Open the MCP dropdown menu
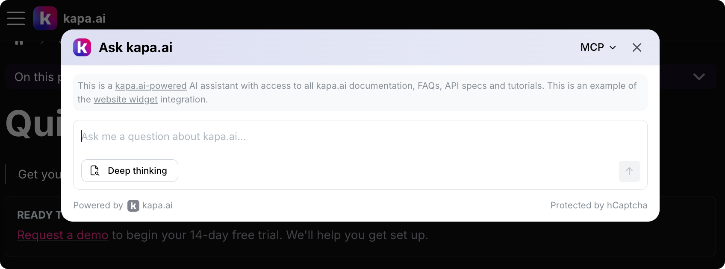 point(598,47)
